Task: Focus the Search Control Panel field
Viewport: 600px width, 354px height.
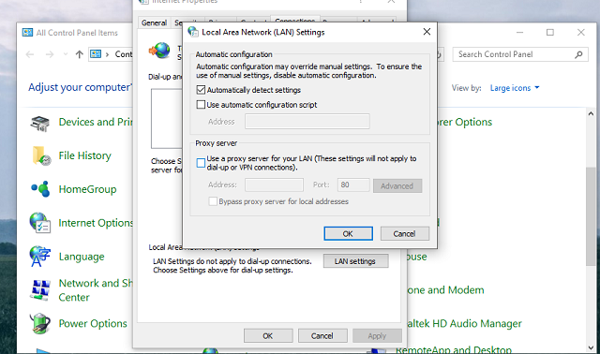Action: pos(515,54)
